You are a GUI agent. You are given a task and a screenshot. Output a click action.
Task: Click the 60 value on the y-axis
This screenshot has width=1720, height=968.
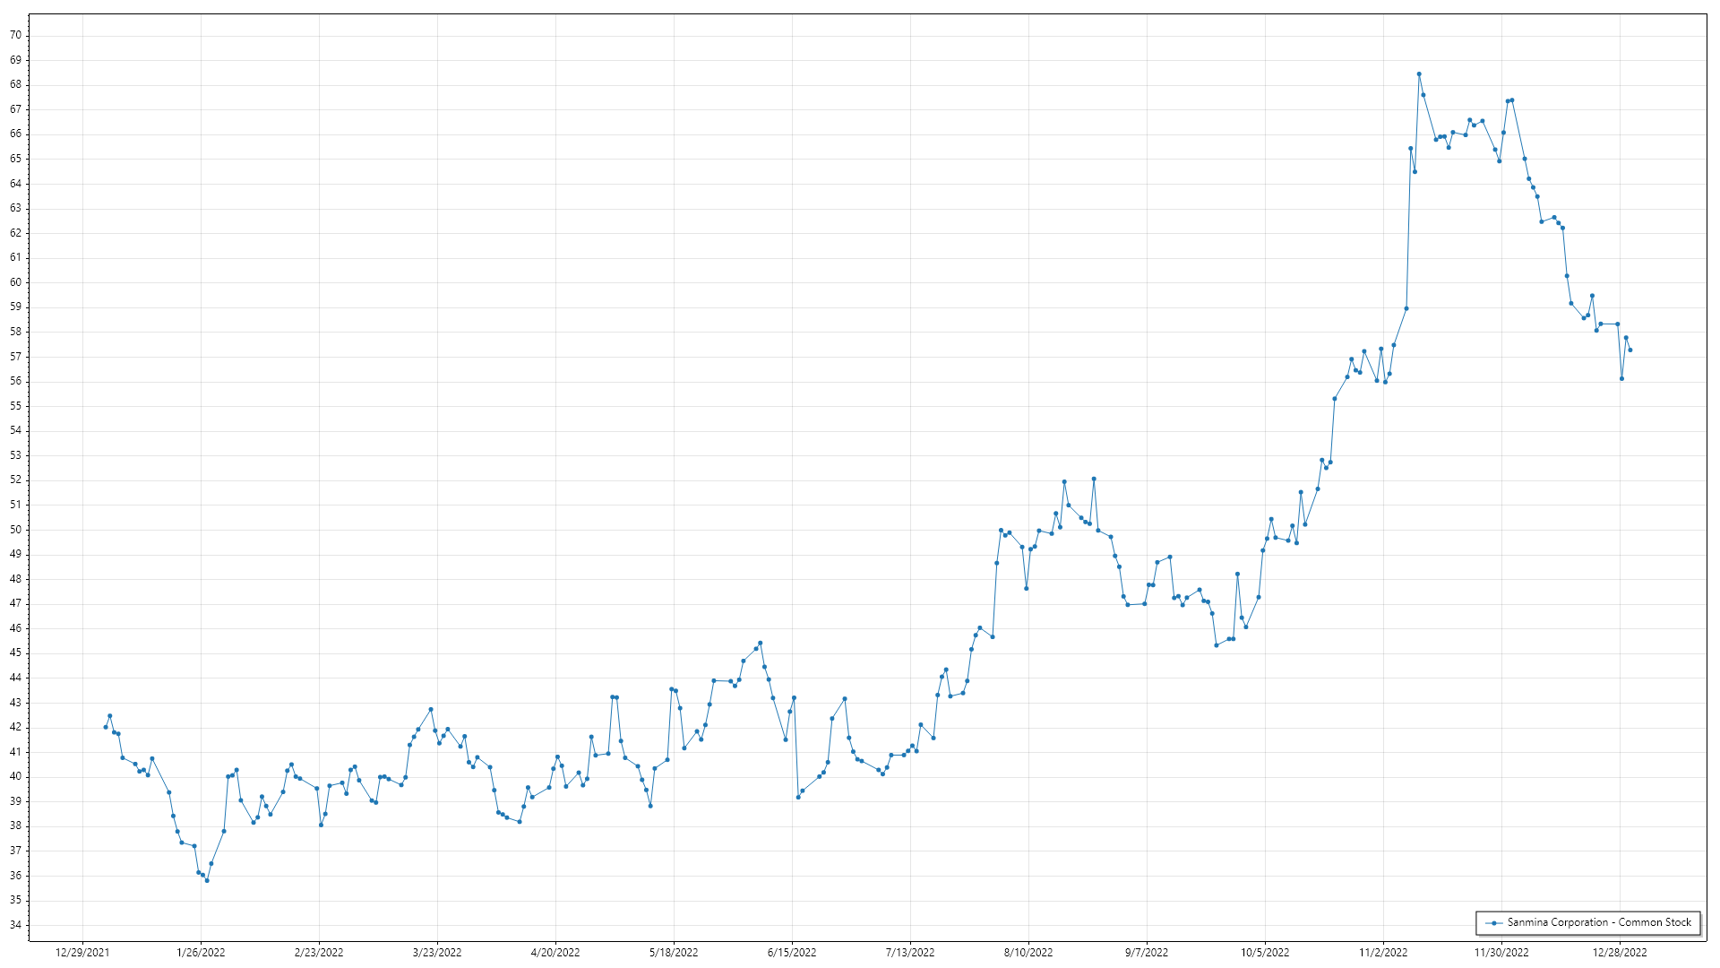pos(15,282)
